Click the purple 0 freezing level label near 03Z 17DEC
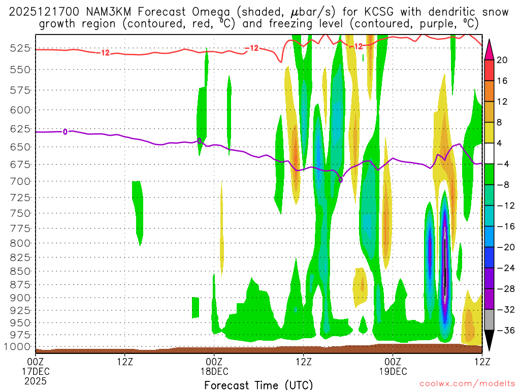 tap(65, 132)
